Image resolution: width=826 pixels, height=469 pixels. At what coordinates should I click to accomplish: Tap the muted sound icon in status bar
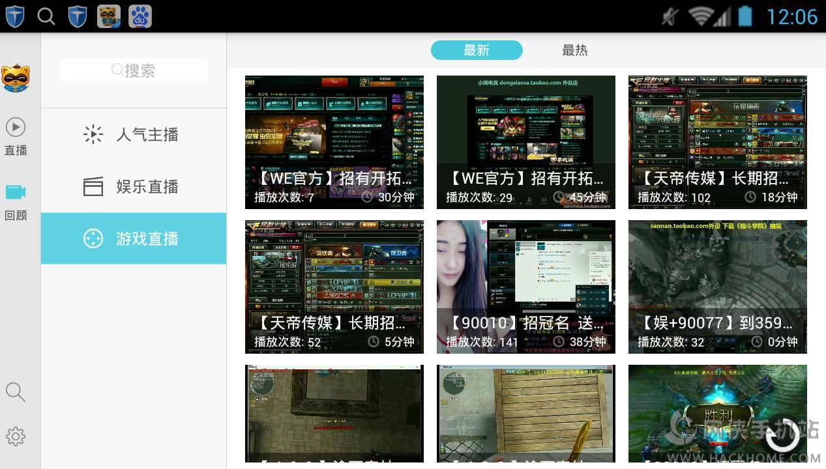point(670,17)
